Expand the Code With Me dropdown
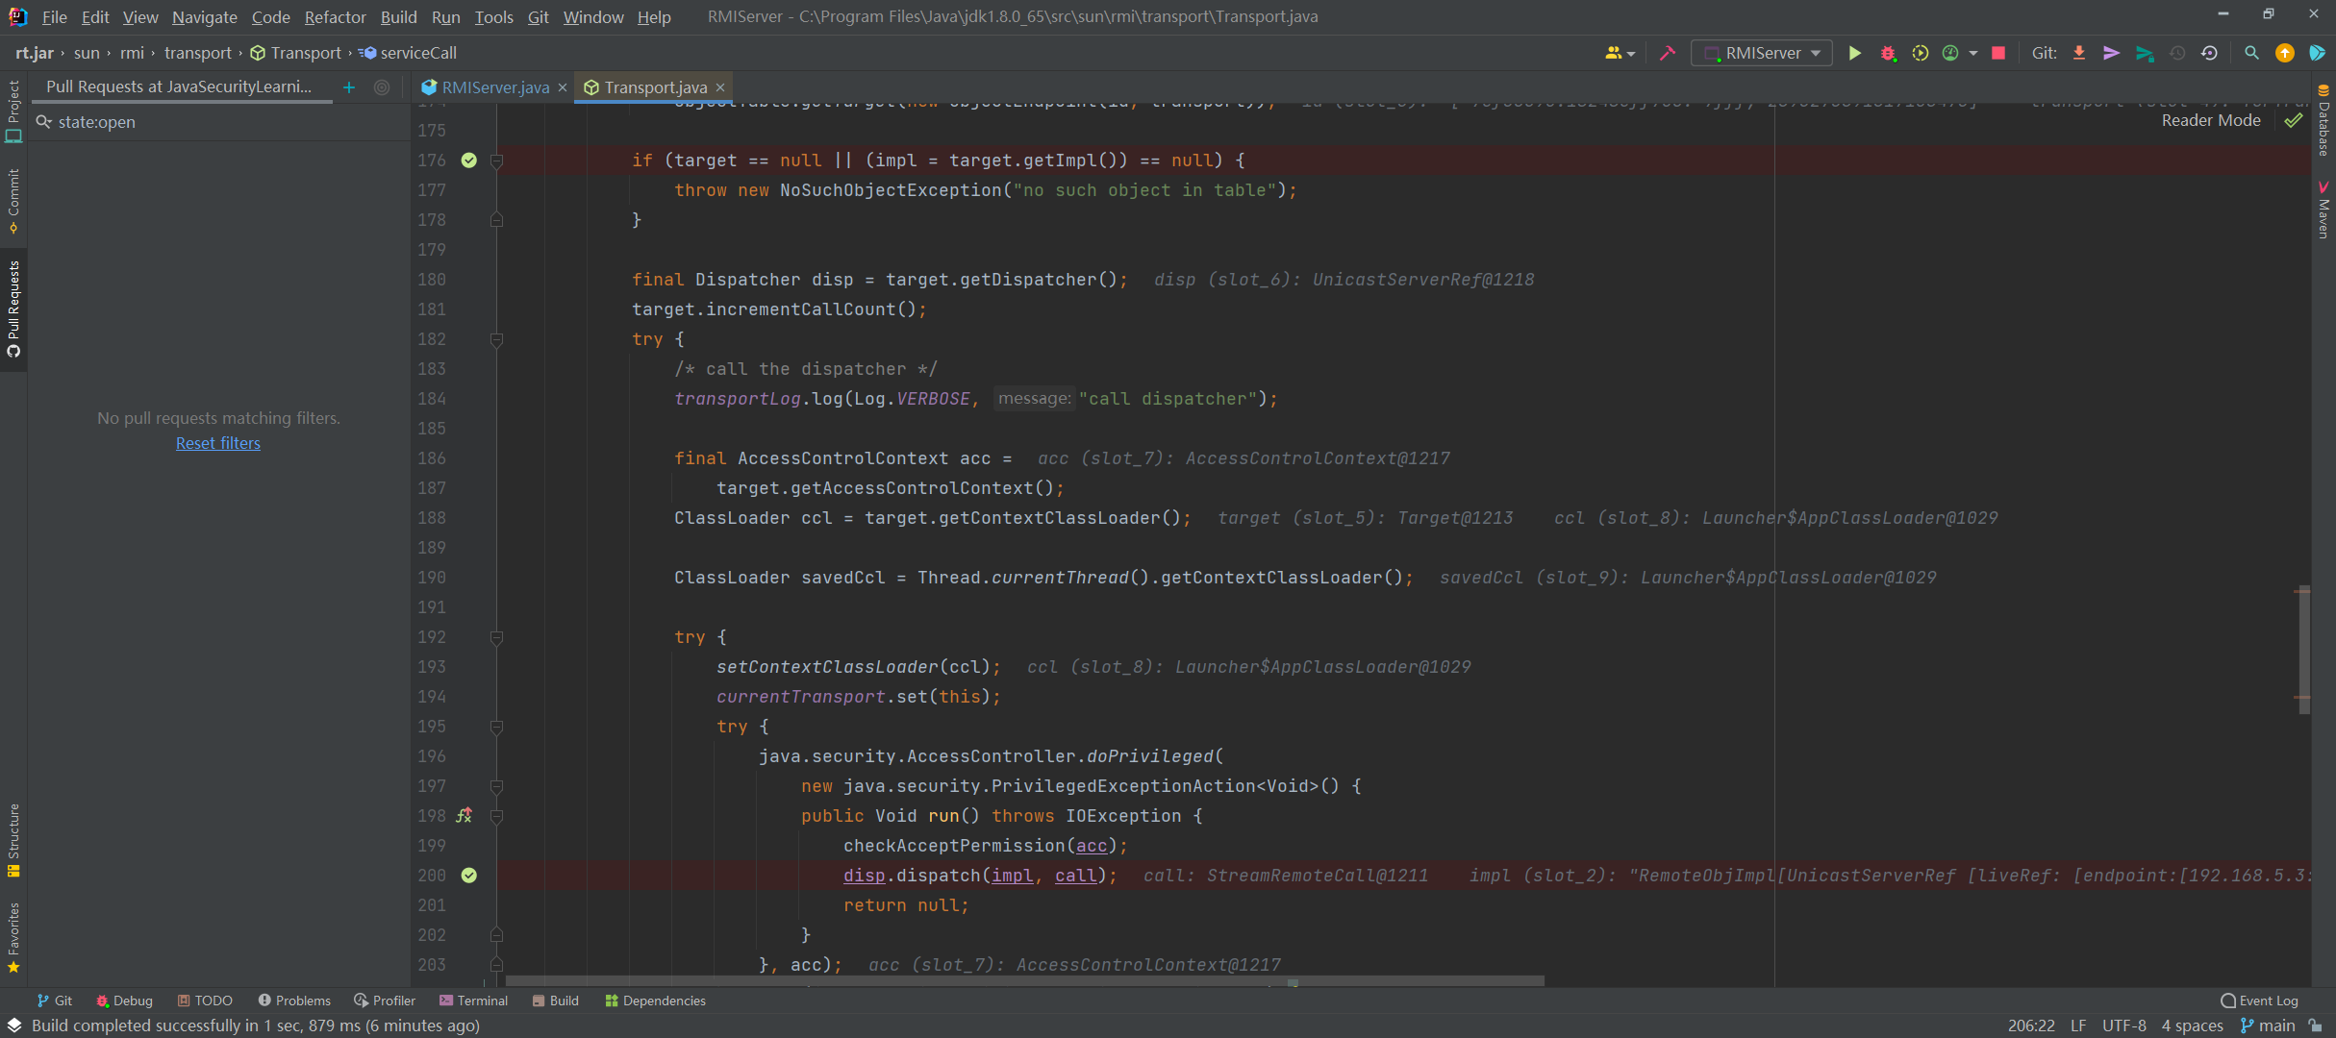The width and height of the screenshot is (2336, 1038). [x=1620, y=54]
